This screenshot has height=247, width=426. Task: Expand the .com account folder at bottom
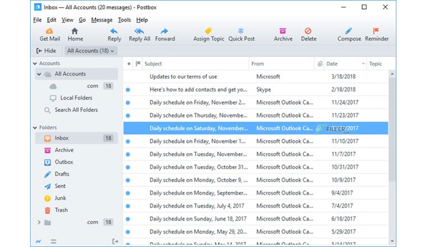coord(39,222)
